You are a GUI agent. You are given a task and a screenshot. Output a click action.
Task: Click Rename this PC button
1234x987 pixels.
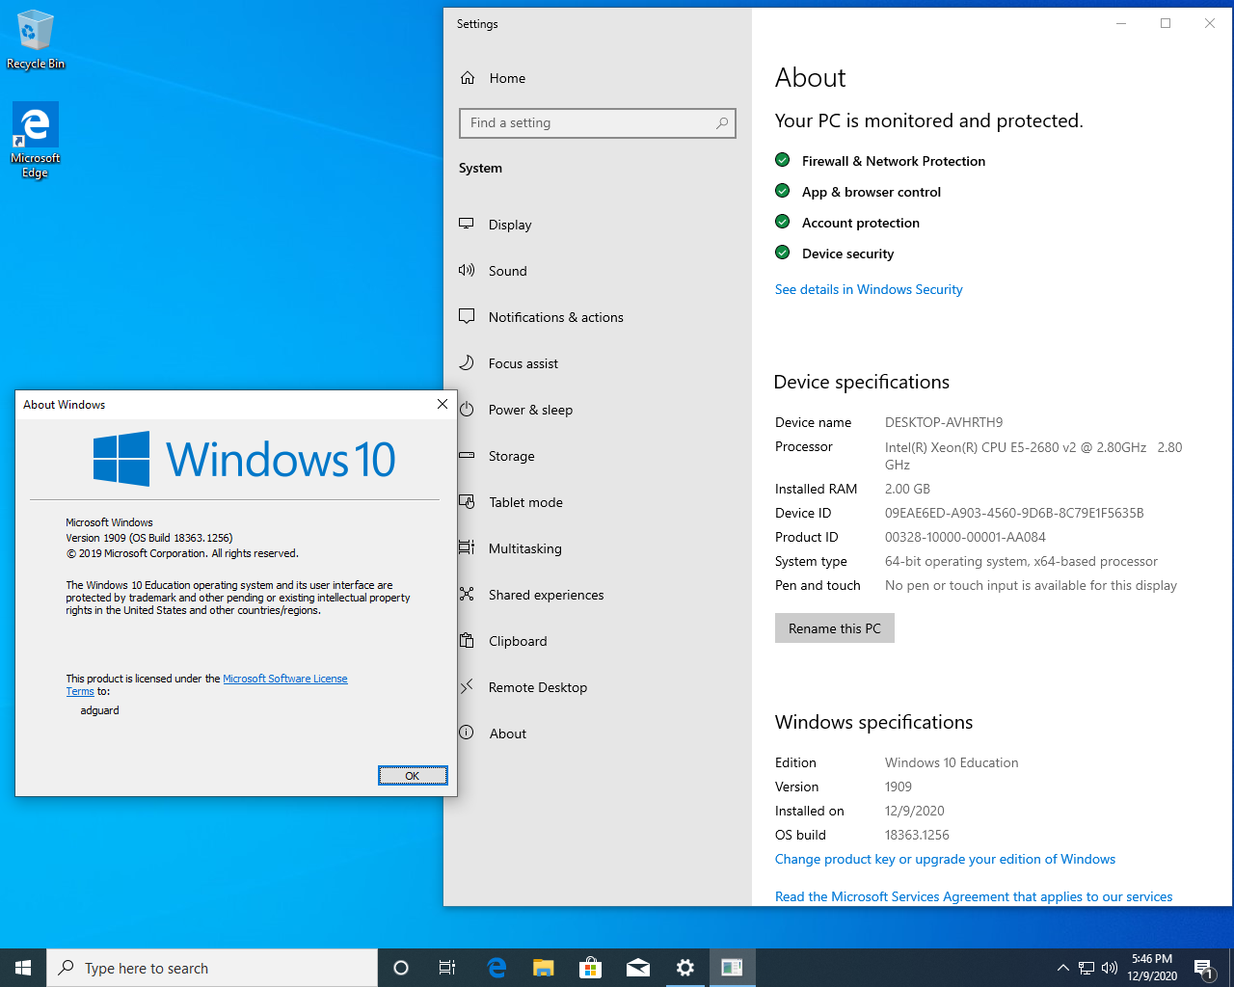pyautogui.click(x=835, y=628)
